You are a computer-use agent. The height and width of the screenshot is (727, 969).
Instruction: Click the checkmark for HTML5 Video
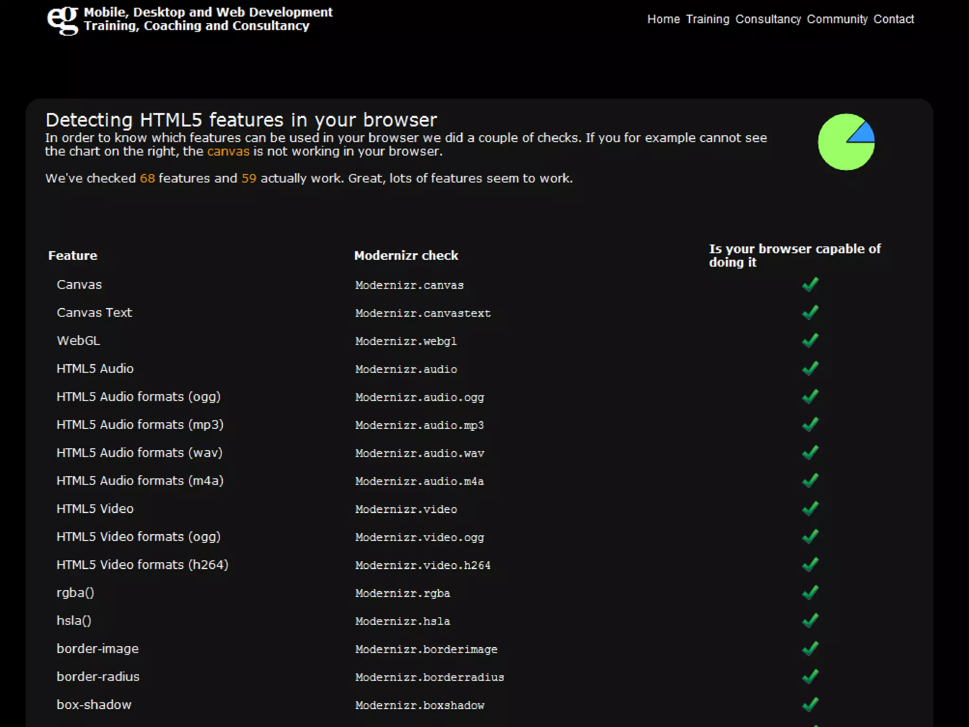coord(810,508)
